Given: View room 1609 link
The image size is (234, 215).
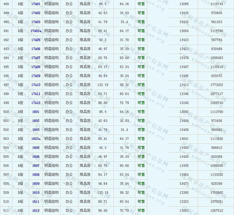Looking at the screenshot, I should click(36, 183).
